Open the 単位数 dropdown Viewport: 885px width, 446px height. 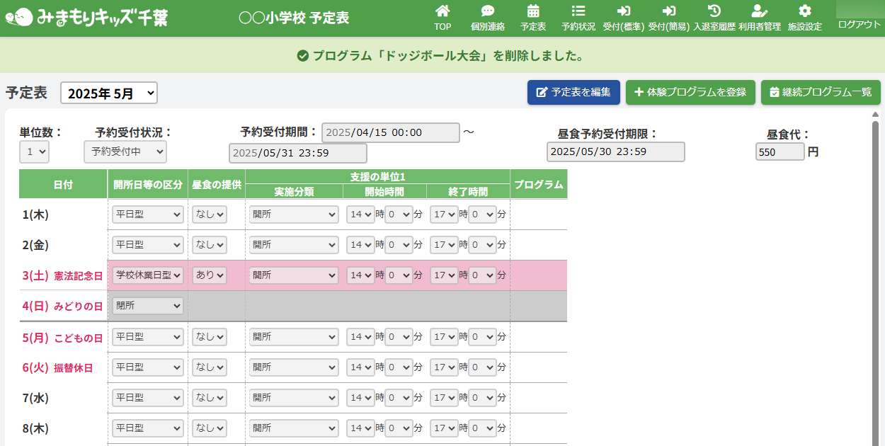(34, 151)
